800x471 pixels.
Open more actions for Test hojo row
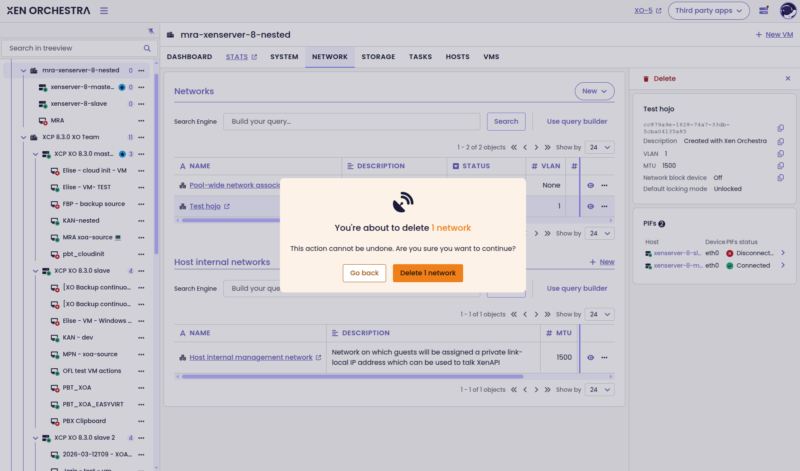point(604,206)
